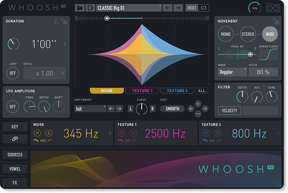Mute the Texture 1 layer
Screen dimensions: 288x193
pyautogui.click(x=122, y=133)
